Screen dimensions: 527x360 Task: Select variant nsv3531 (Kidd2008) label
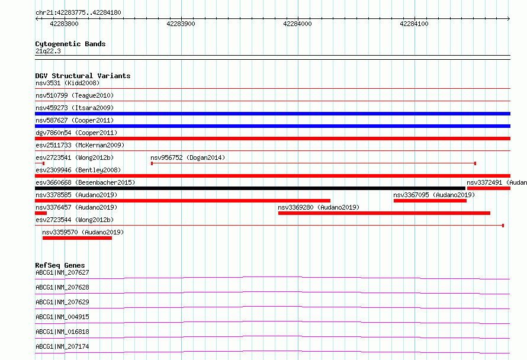[x=68, y=83]
